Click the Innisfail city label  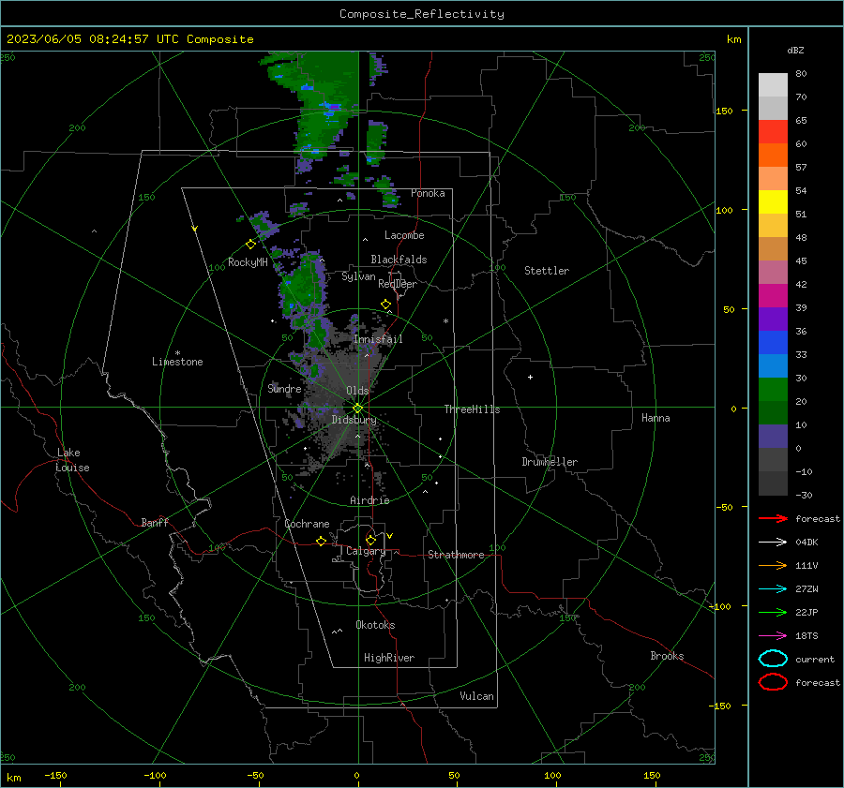tap(378, 339)
